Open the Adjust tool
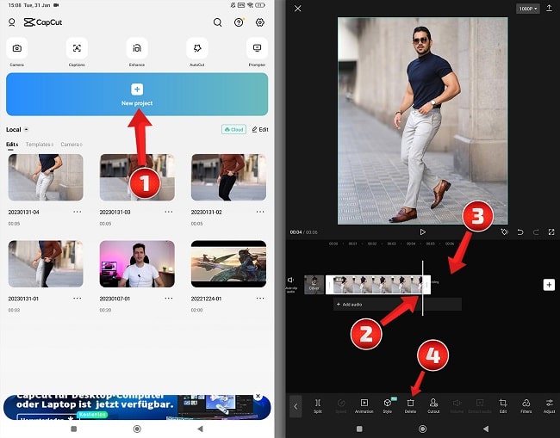 pos(550,406)
